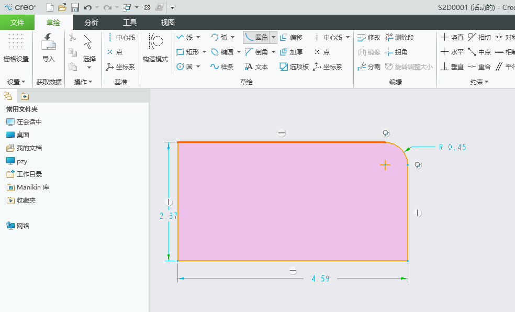Expand the Circle tool dropdown arrow
Screen dimensions: 515x312
[x=198, y=66]
